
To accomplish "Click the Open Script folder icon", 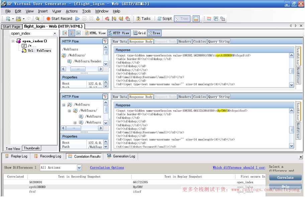I will point(18,19).
